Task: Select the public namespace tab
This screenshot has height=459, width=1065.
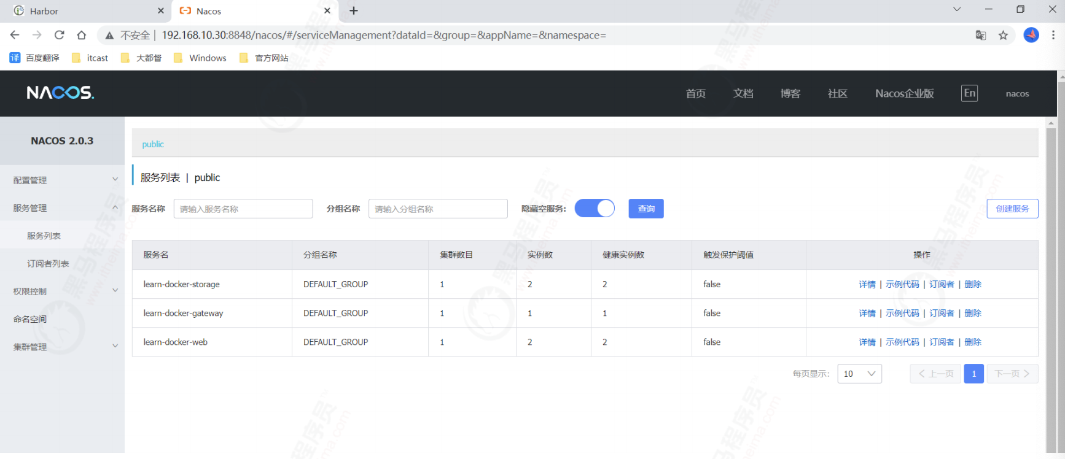Action: [x=153, y=144]
